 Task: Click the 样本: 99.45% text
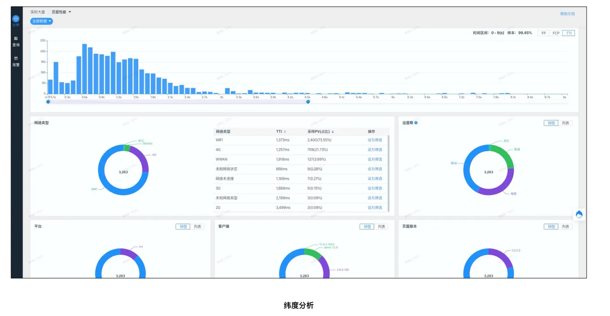coord(520,33)
